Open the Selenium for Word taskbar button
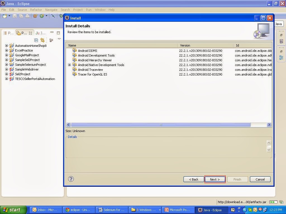Viewport: 286px width, 214px height. pos(112,210)
